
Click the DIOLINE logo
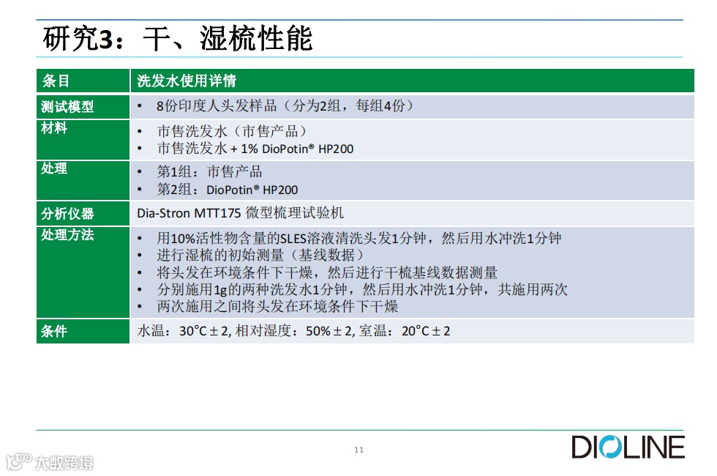coord(628,447)
